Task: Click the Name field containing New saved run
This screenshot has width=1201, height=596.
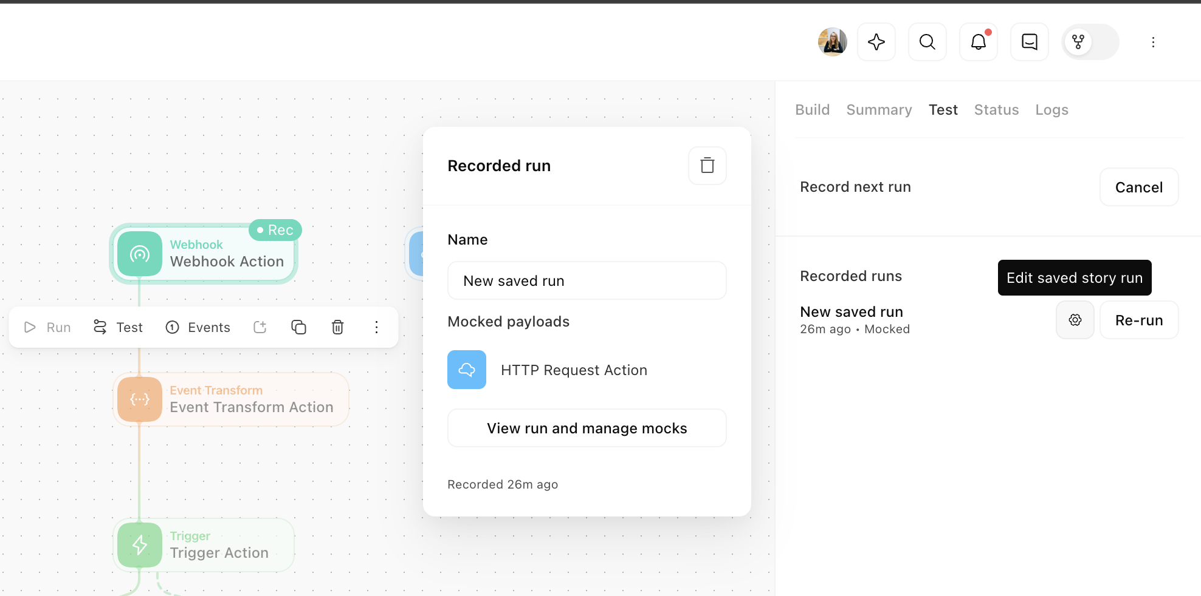Action: (x=587, y=280)
